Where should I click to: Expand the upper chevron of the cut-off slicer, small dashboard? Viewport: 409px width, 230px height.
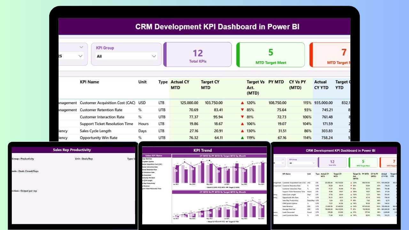283,159
